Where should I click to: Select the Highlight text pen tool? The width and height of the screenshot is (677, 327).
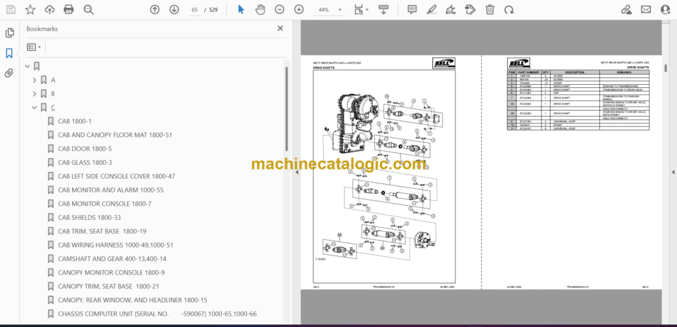(431, 9)
